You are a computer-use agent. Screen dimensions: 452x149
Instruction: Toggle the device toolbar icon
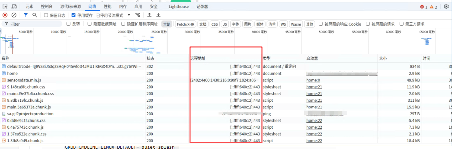pyautogui.click(x=14, y=6)
